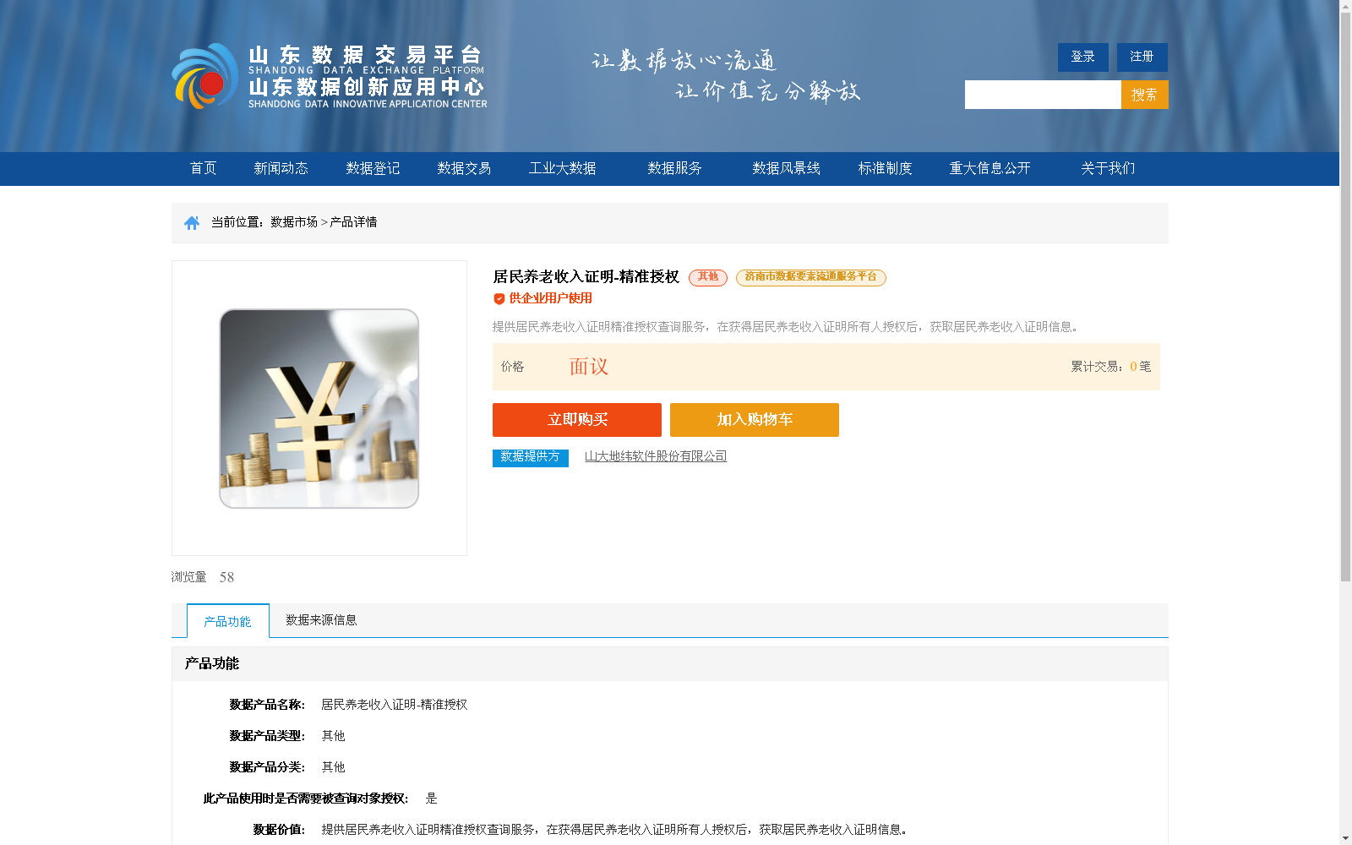
Task: Focus the search input field
Action: tap(1043, 95)
